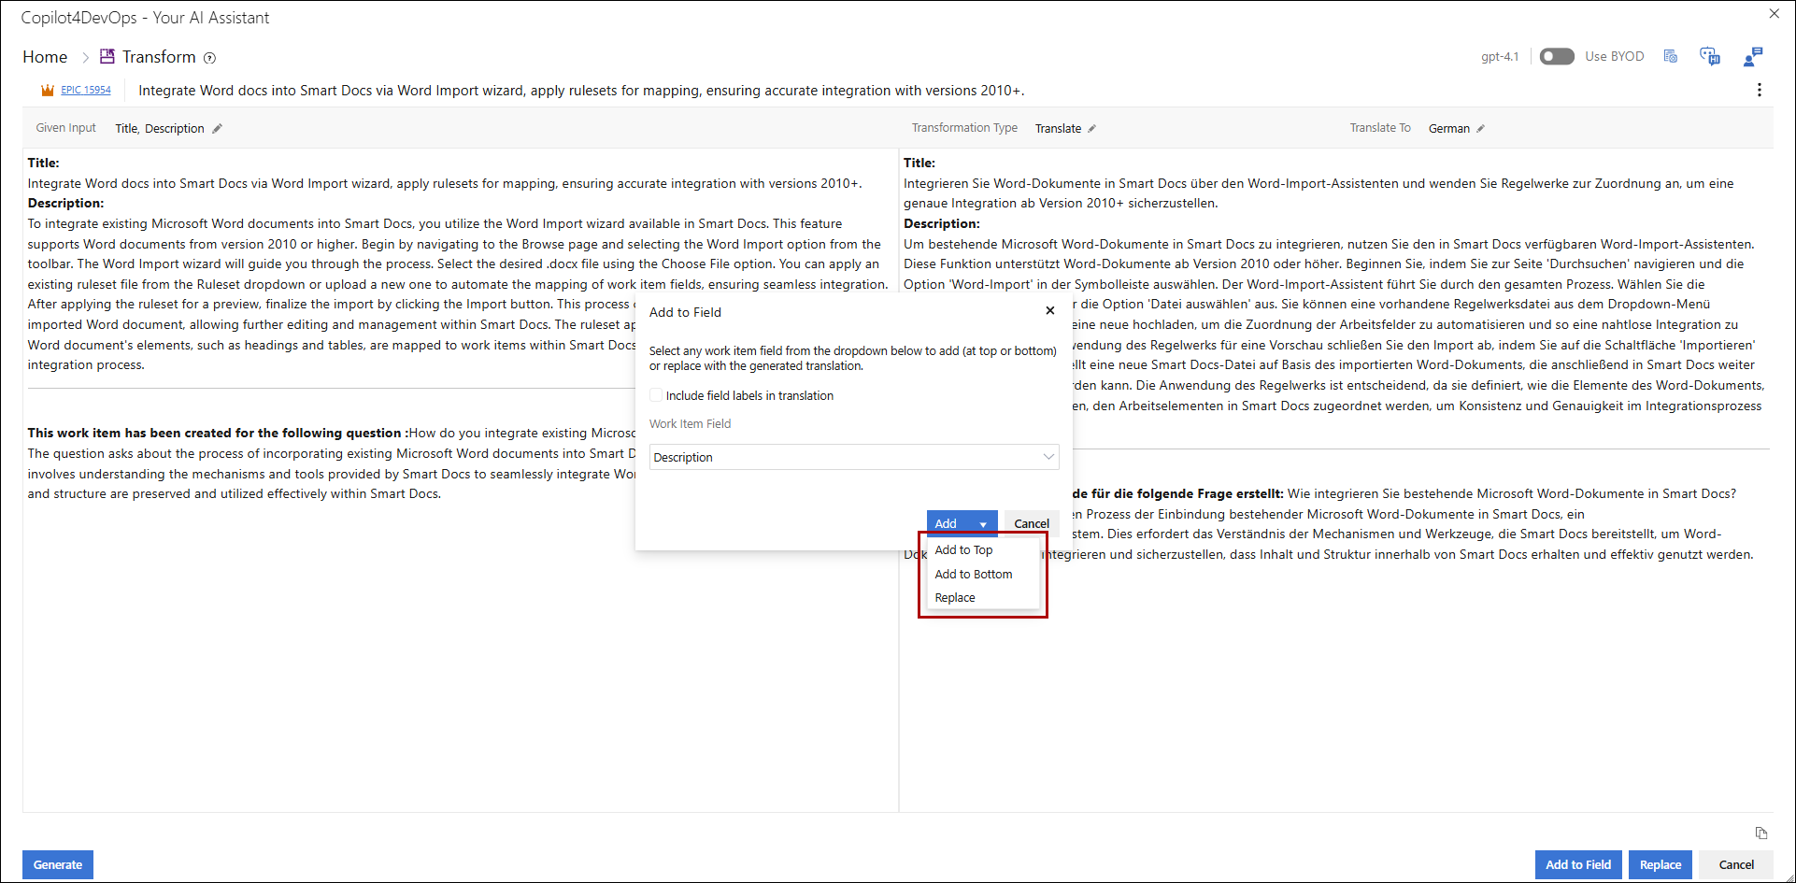Viewport: 1796px width, 883px height.
Task: Click the user feedback chat icon
Action: click(1752, 57)
